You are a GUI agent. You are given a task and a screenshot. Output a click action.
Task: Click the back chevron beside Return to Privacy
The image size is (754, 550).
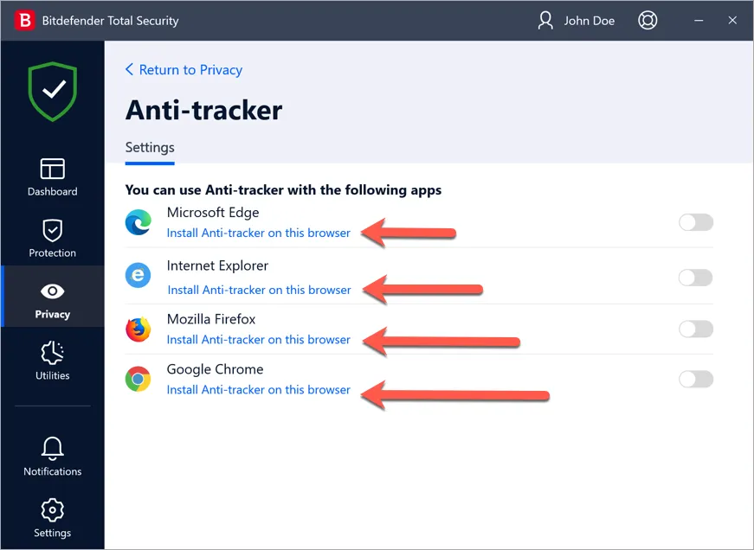130,70
